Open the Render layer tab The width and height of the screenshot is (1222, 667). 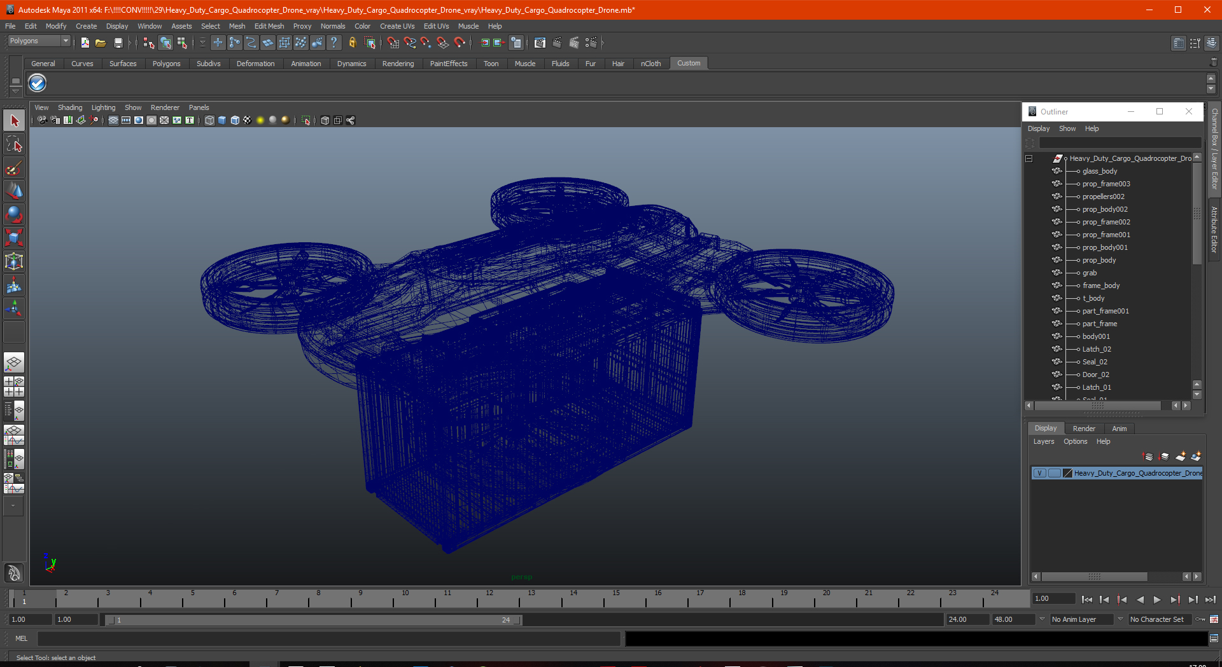pos(1084,429)
